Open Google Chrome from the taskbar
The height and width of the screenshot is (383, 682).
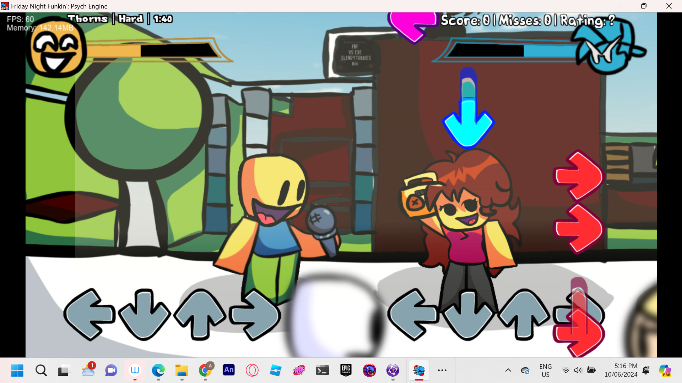point(205,370)
